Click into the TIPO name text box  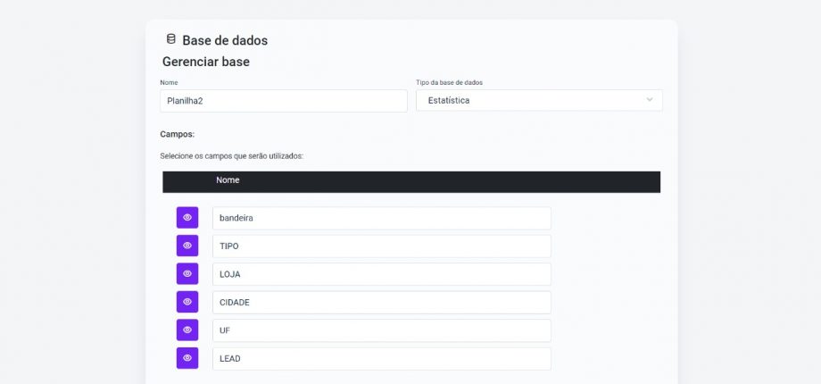click(x=381, y=246)
